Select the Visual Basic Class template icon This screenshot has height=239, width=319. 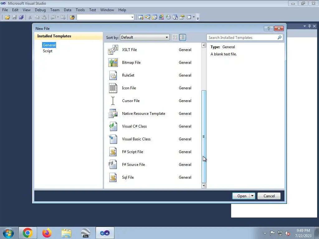click(x=113, y=139)
